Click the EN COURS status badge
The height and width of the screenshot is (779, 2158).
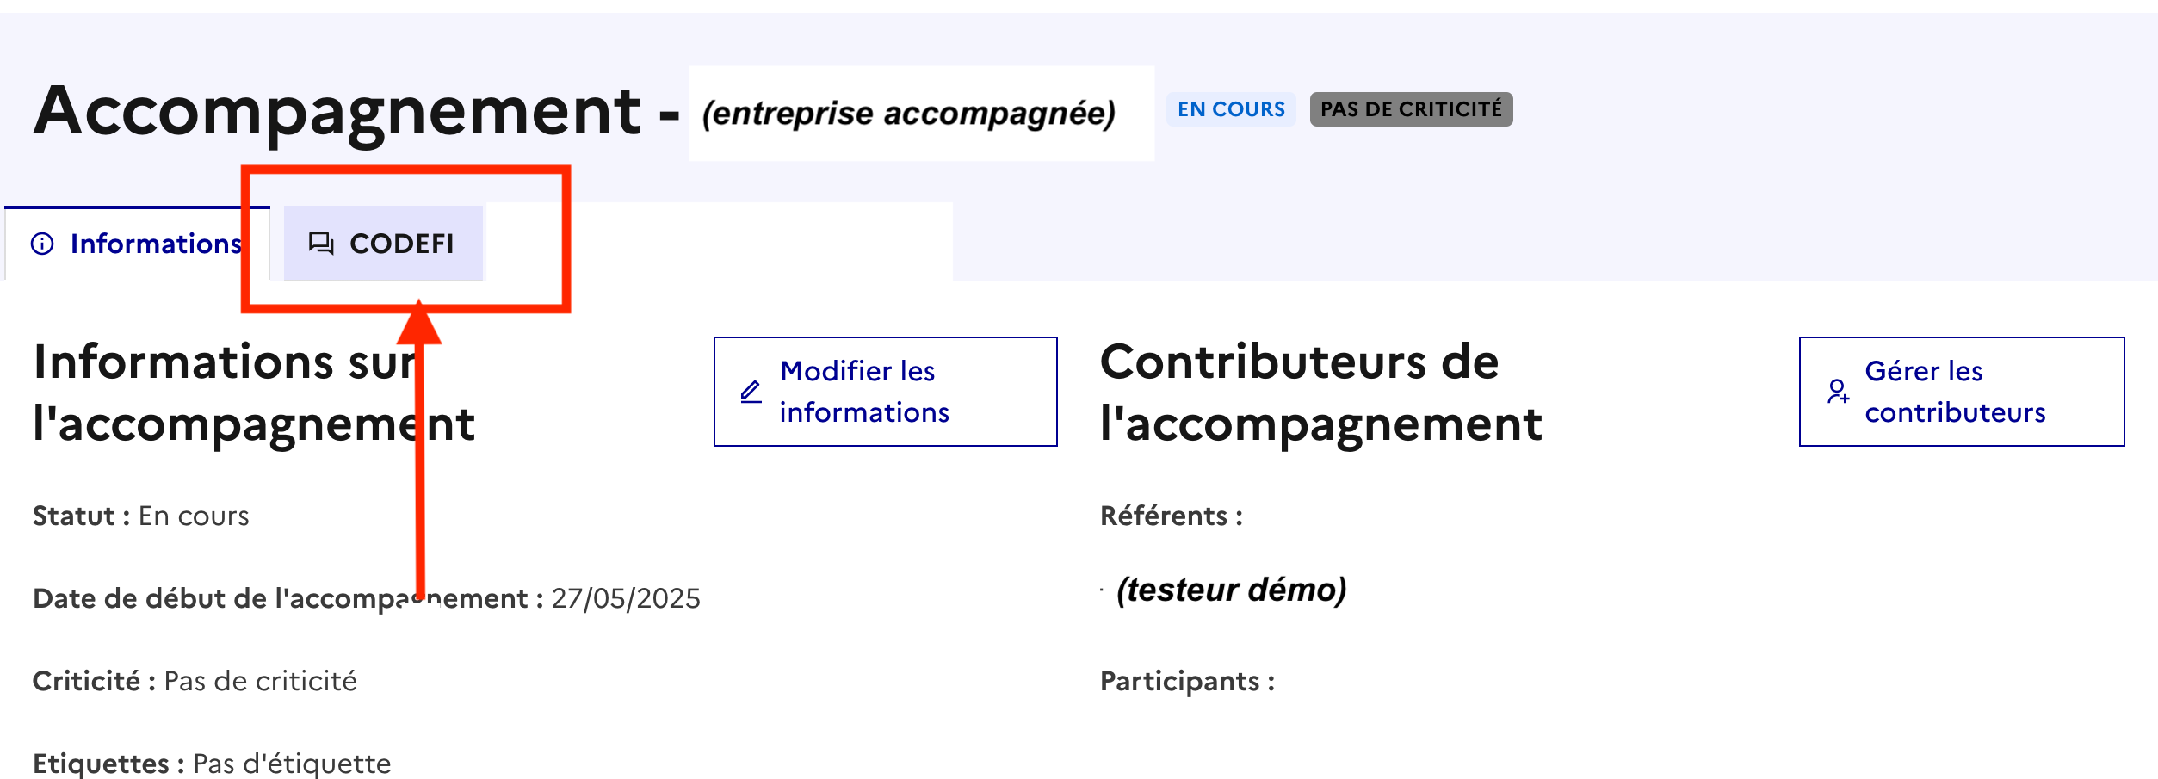click(1230, 109)
